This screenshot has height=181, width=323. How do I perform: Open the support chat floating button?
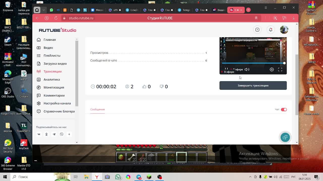click(285, 137)
